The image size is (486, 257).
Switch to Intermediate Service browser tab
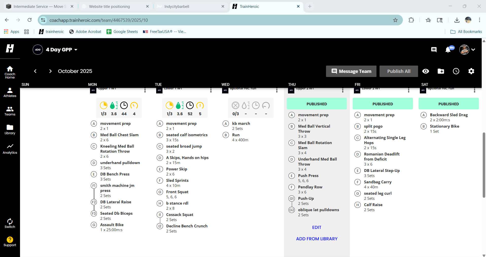click(40, 7)
